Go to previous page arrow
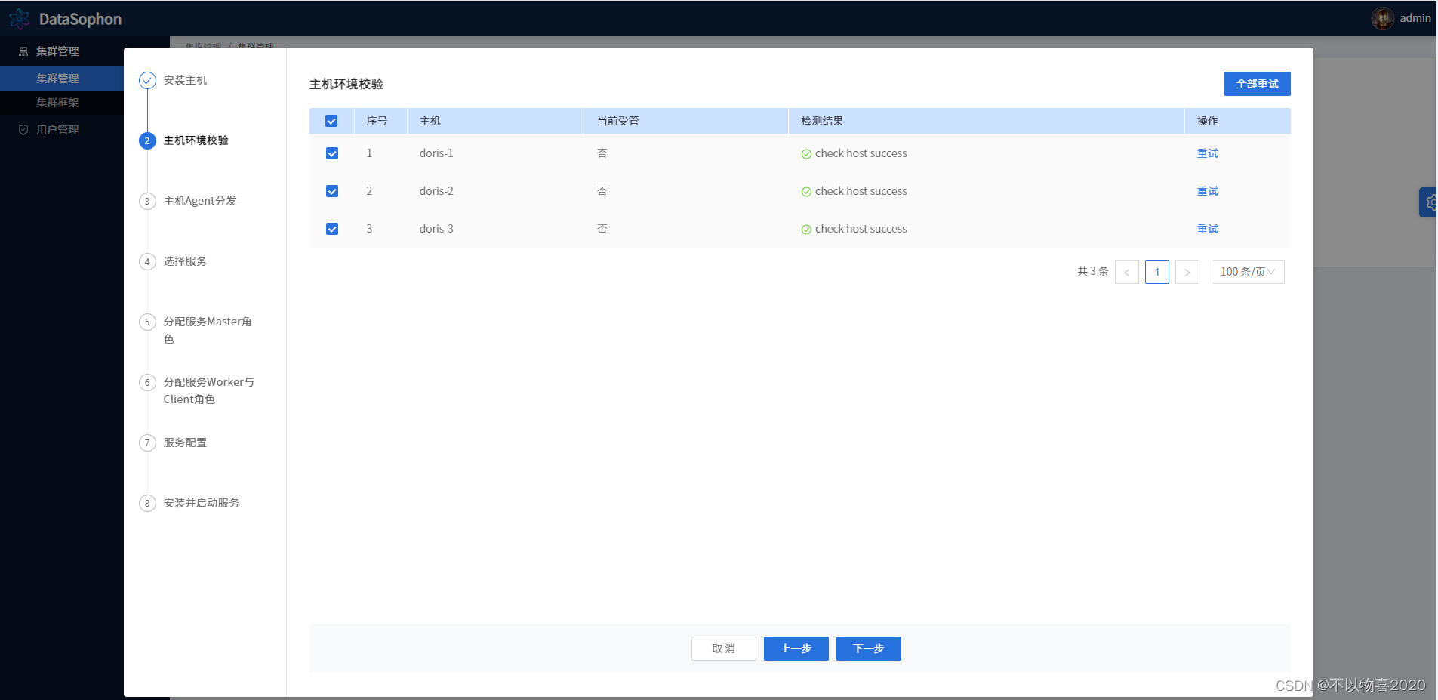This screenshot has height=700, width=1438. (x=1127, y=272)
